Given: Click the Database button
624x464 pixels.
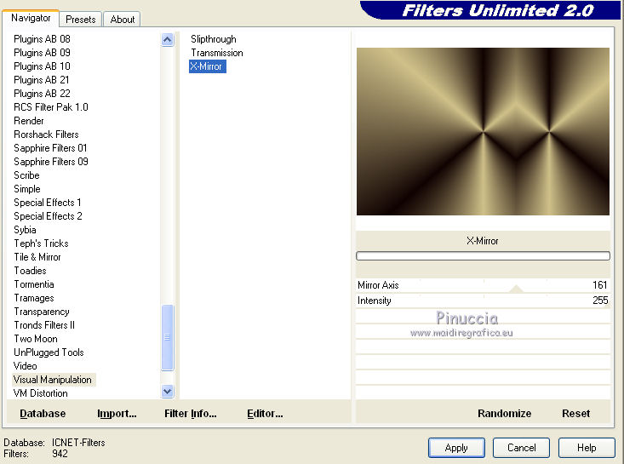Looking at the screenshot, I should pos(43,414).
